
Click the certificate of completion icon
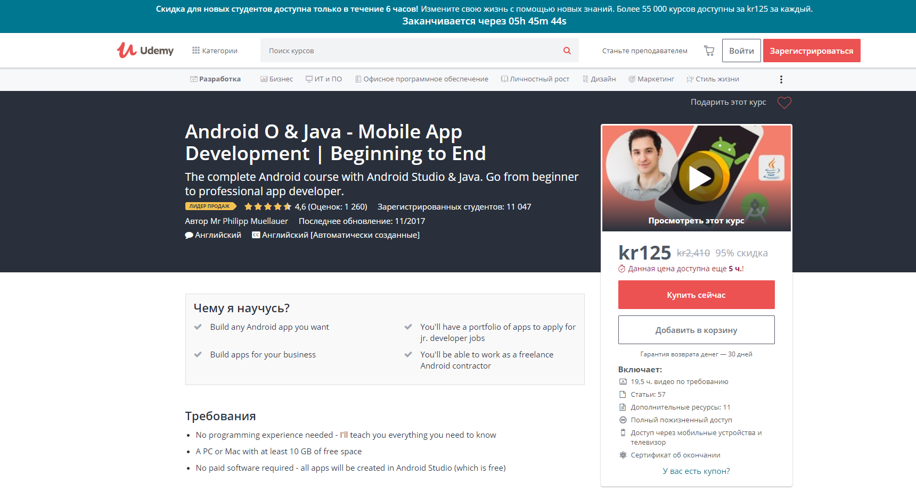pos(623,455)
